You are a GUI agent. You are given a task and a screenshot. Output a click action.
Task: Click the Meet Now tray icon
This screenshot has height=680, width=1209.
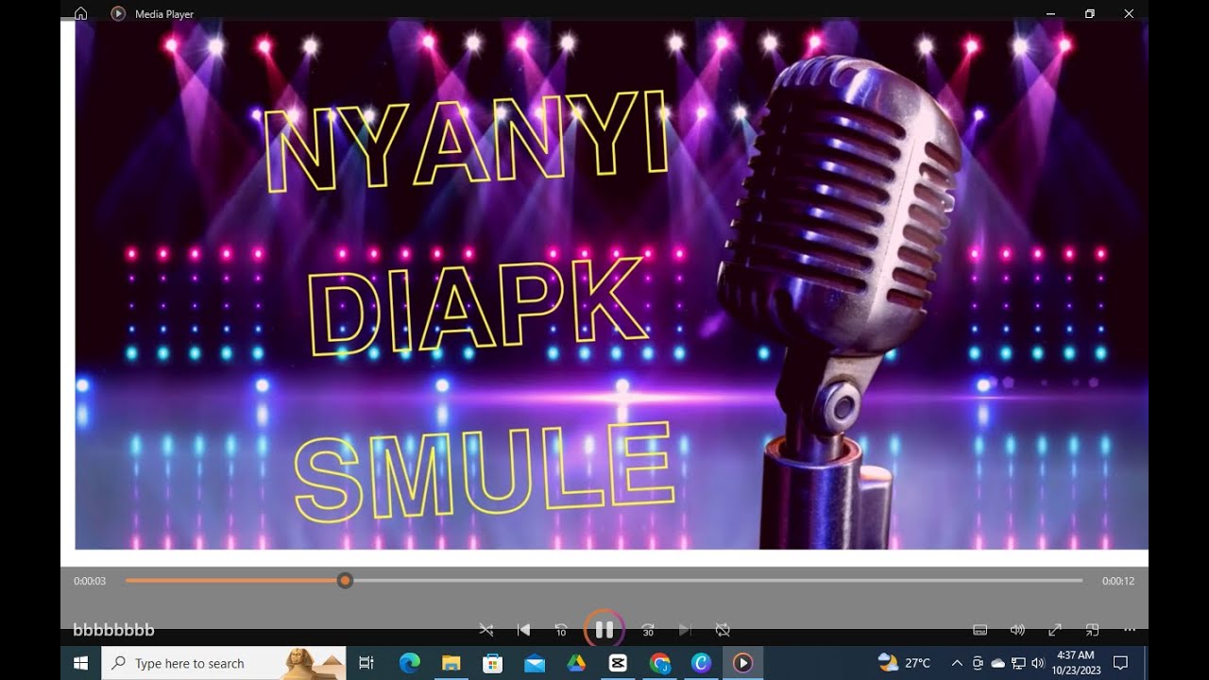(978, 663)
